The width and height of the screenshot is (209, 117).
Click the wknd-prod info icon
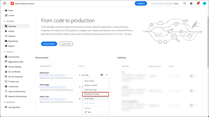(101, 75)
